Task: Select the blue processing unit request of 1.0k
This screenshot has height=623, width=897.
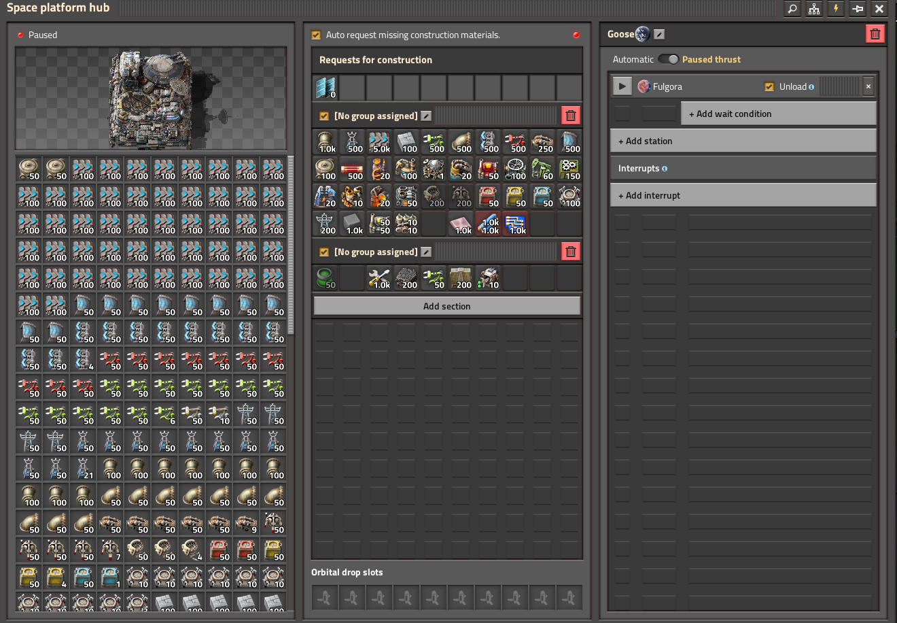Action: pyautogui.click(x=515, y=224)
